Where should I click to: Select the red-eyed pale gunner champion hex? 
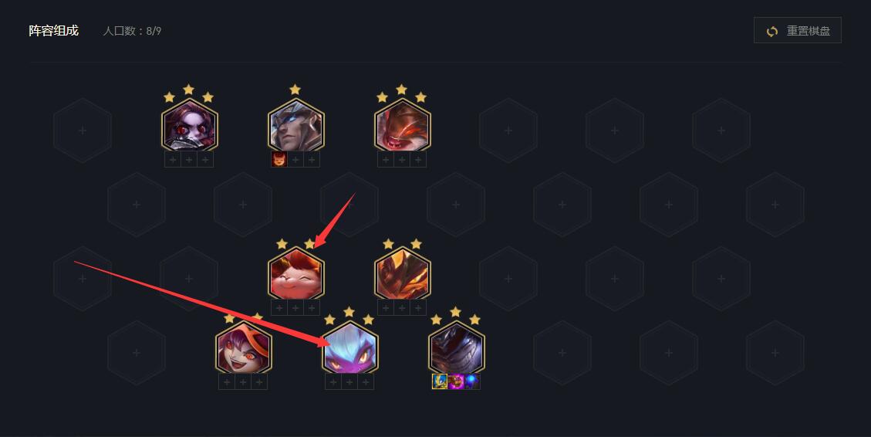tap(190, 125)
